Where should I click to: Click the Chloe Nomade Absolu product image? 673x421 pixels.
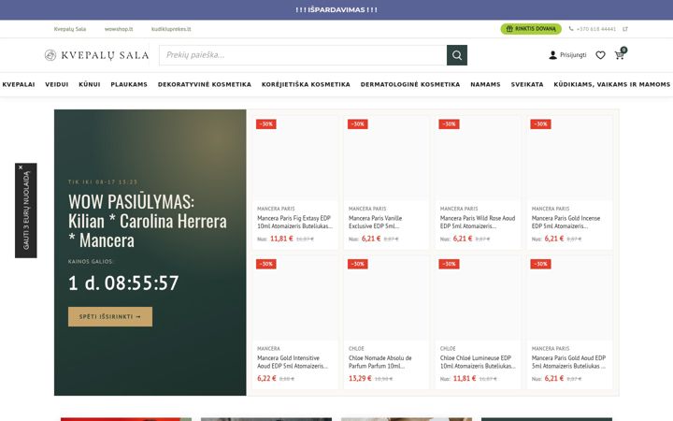tap(386, 298)
